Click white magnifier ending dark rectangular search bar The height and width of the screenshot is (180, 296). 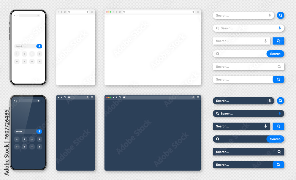coord(279,152)
